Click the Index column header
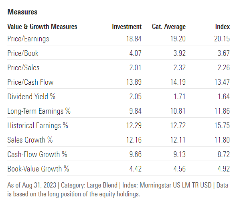Image resolution: width=241 pixels, height=204 pixels. click(x=223, y=27)
